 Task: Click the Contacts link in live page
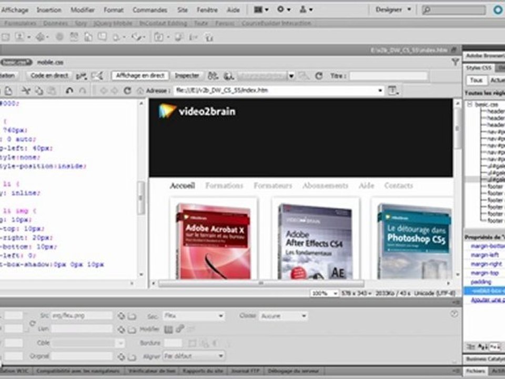point(398,186)
